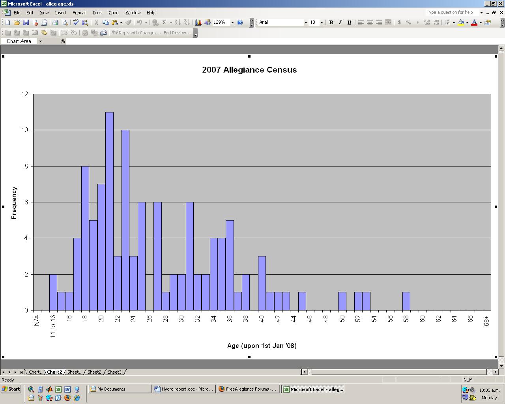Click the Type a question for help box
This screenshot has height=404, width=505.
[452, 13]
